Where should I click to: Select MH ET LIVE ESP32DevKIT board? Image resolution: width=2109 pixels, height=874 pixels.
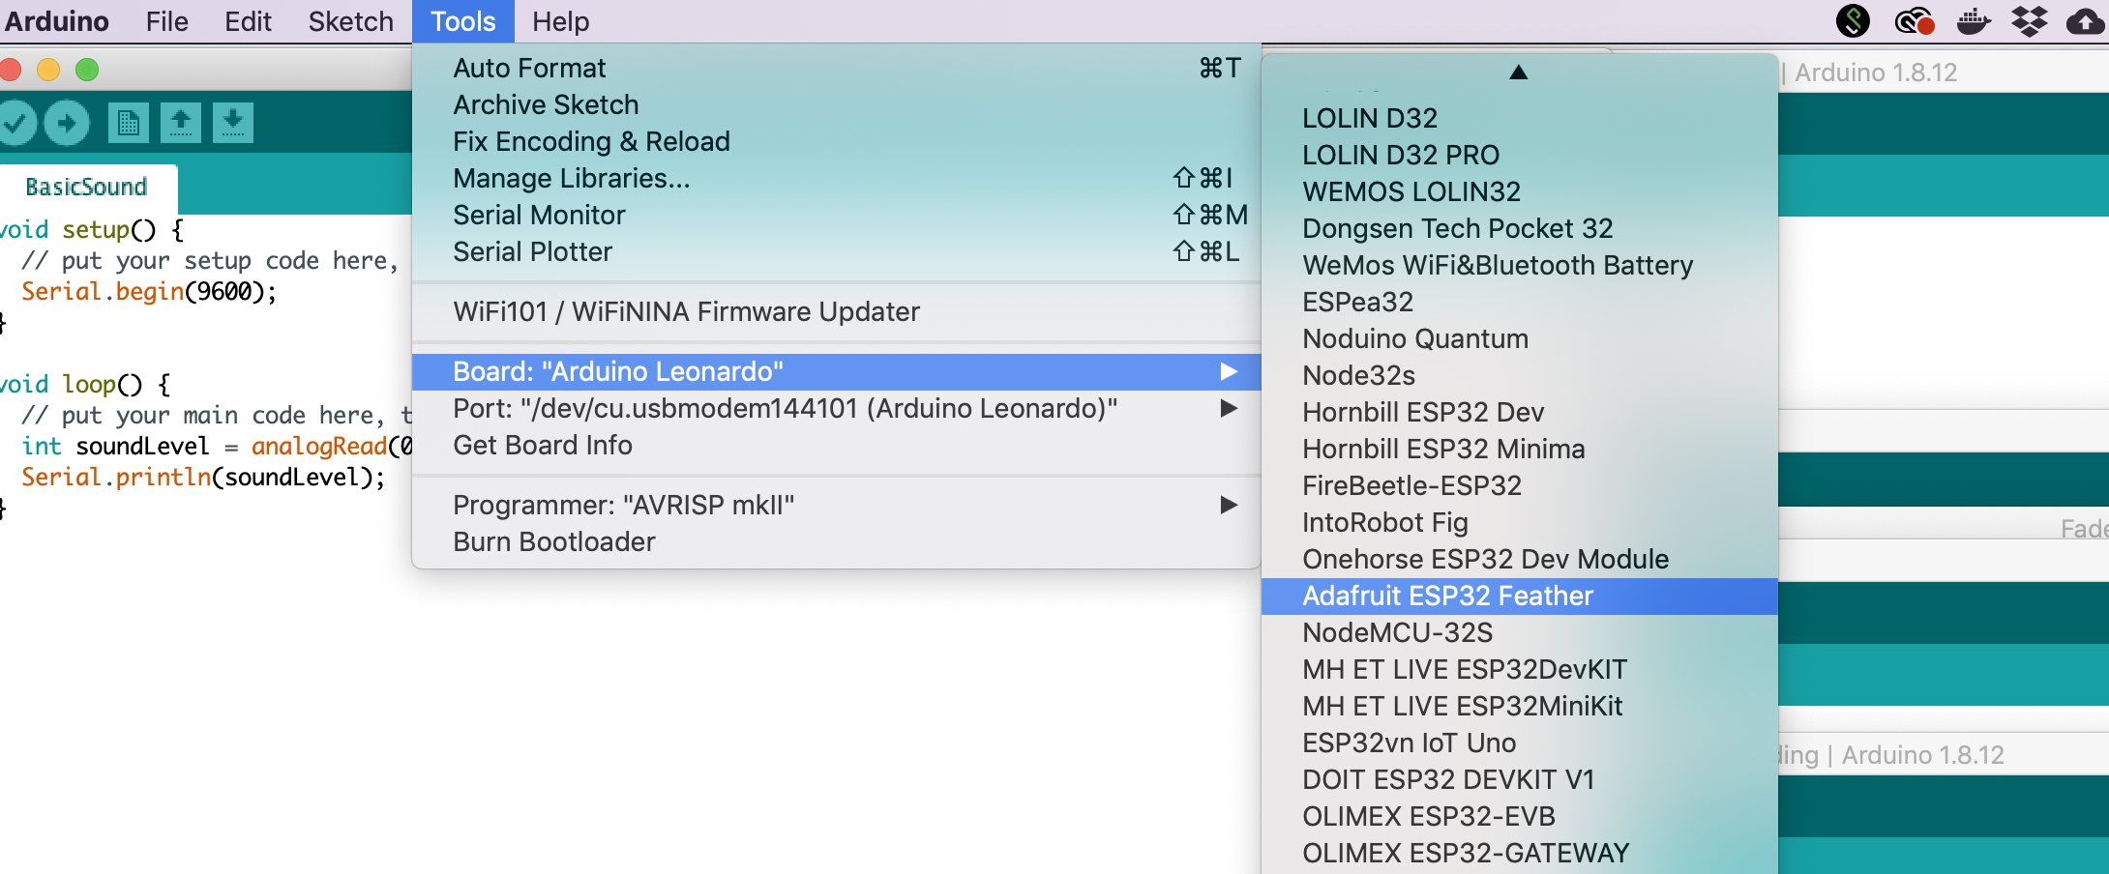(x=1520, y=670)
